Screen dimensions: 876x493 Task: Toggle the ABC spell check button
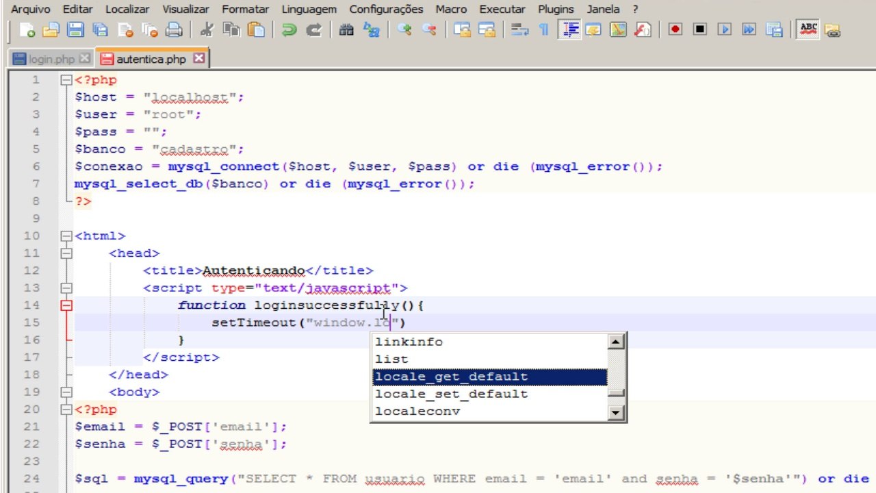[808, 30]
